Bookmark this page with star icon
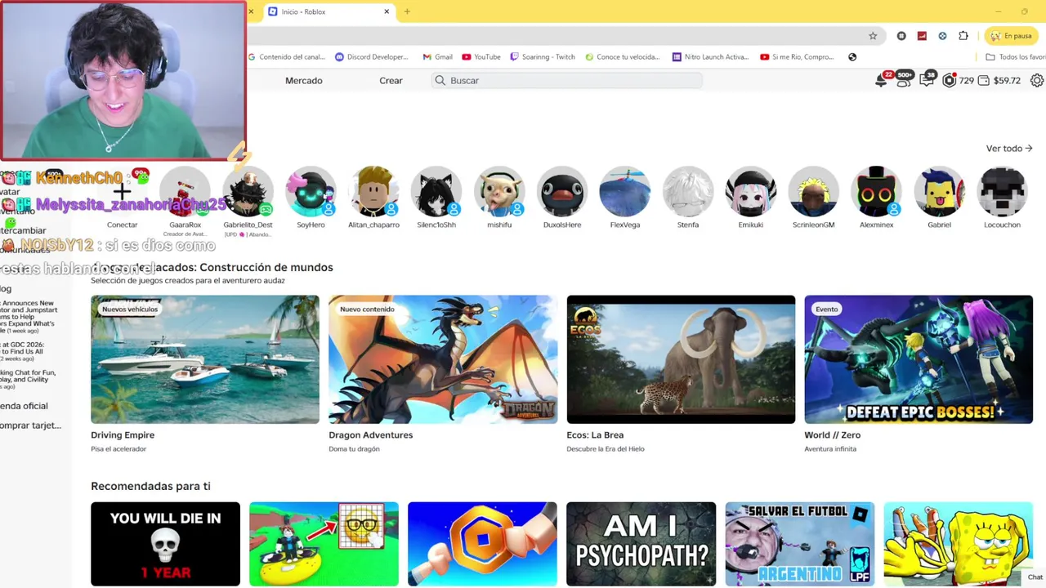1046x588 pixels. (x=873, y=36)
